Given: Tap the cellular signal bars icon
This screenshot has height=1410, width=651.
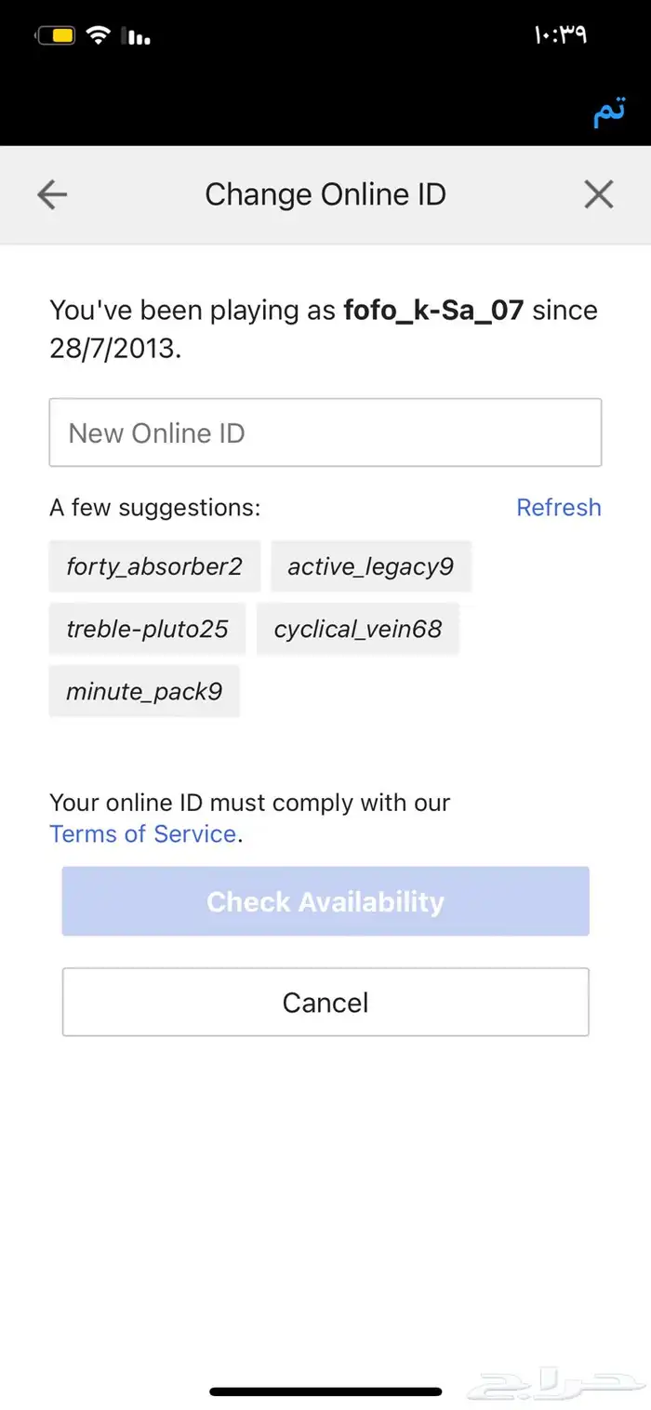Looking at the screenshot, I should (x=139, y=36).
